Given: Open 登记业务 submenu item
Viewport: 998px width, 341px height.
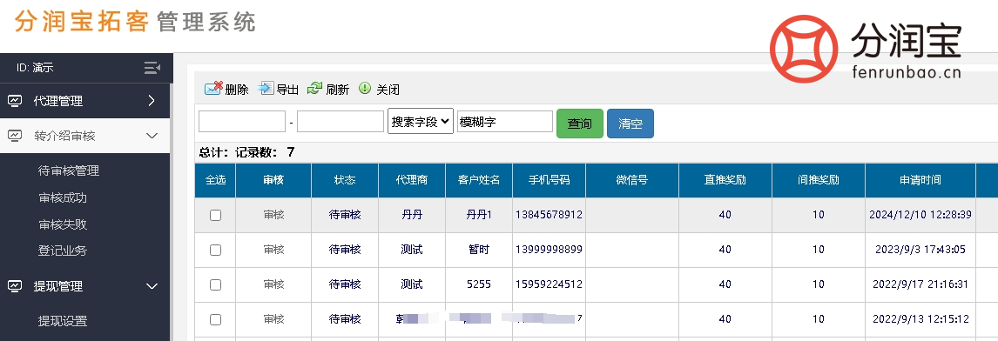Looking at the screenshot, I should point(63,251).
